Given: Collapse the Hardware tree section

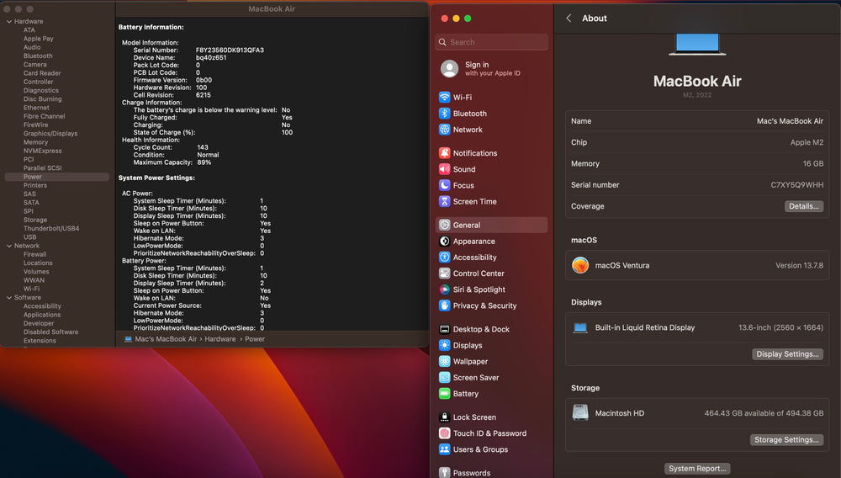Looking at the screenshot, I should point(8,21).
